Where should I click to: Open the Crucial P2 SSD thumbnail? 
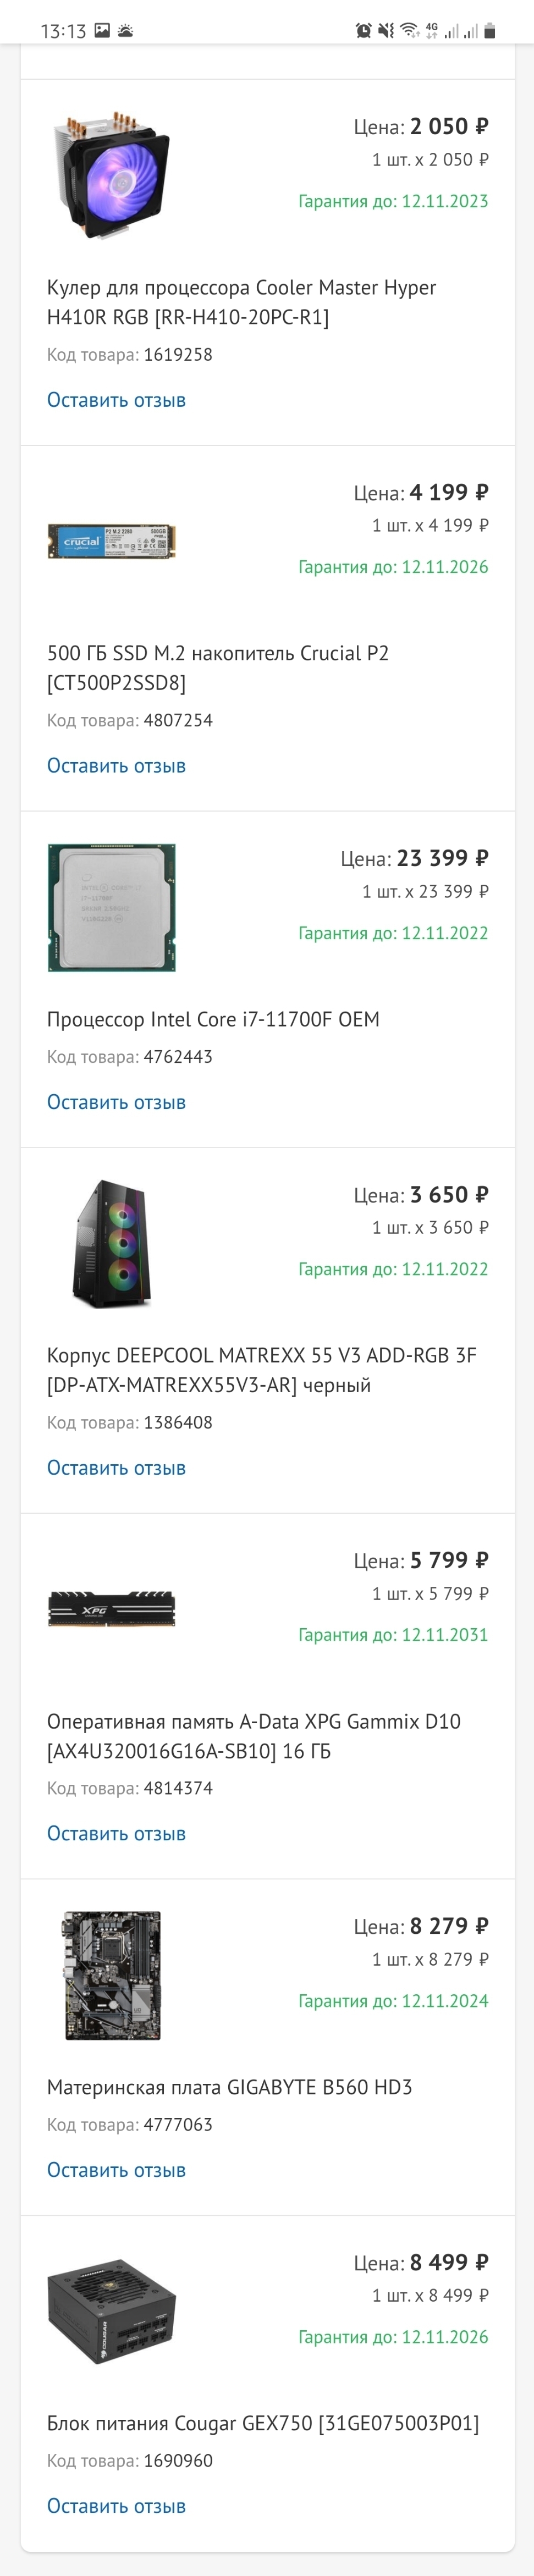pos(112,541)
